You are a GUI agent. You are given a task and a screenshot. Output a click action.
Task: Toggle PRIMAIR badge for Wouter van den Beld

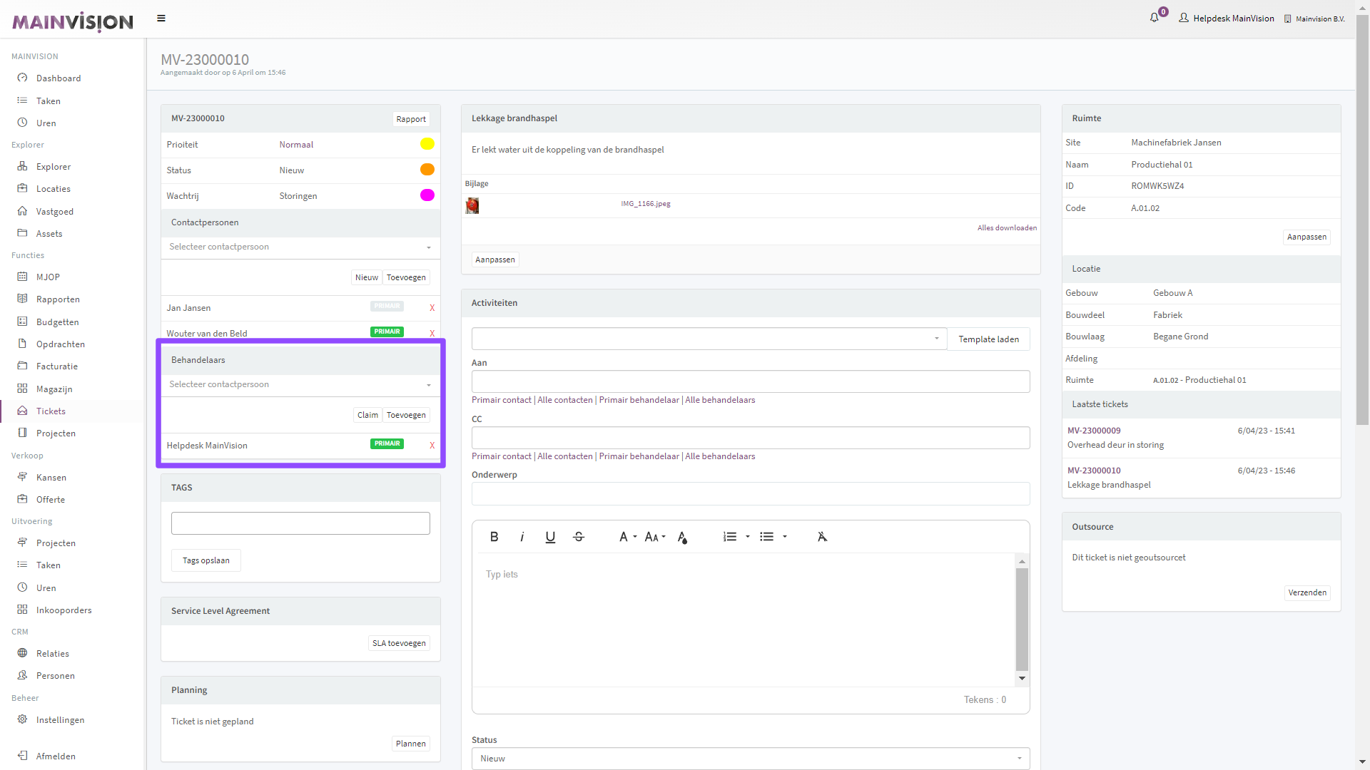[x=387, y=332]
